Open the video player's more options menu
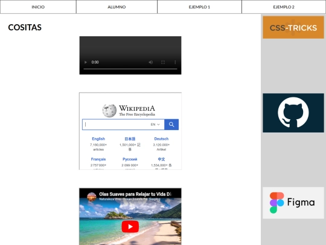 [x=175, y=62]
